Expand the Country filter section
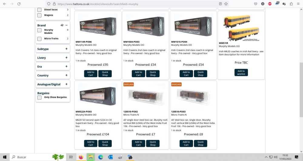 click(x=66, y=75)
